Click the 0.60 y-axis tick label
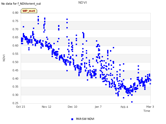The height and width of the screenshot is (124, 166). pos(16,45)
